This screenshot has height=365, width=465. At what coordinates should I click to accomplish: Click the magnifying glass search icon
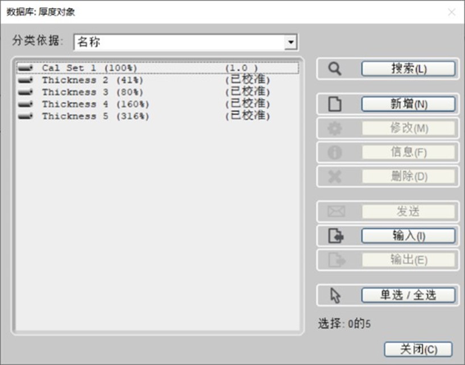point(335,69)
